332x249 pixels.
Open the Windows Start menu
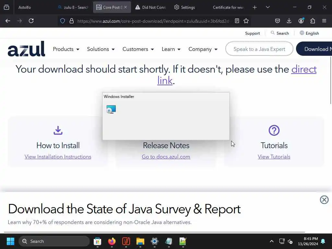click(10, 241)
